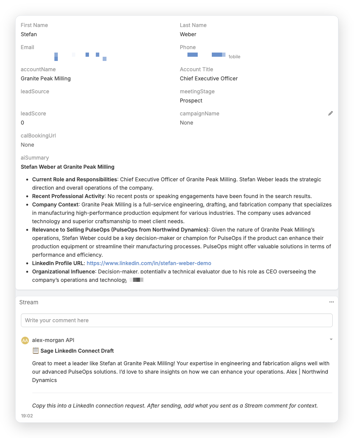The width and height of the screenshot is (354, 438).
Task: Click the 'Current Role and Responsibilities' bullet label
Action: [x=75, y=179]
